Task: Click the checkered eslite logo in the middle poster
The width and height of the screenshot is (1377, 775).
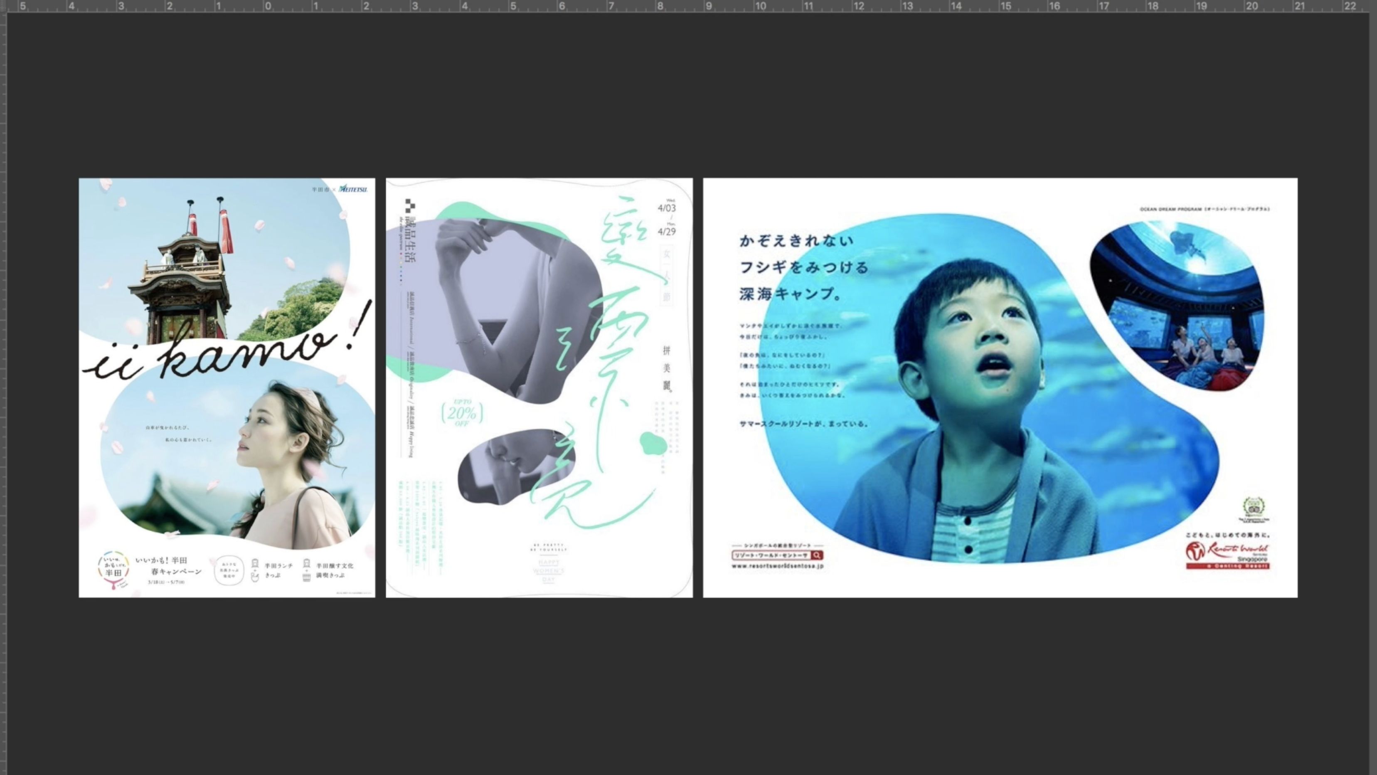Action: tap(410, 206)
